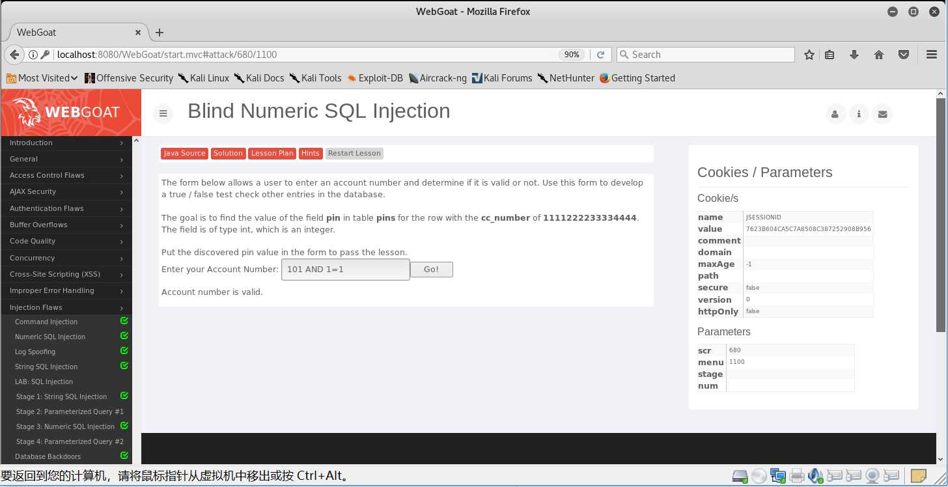Open Numeric SQL Injection lesson
948x487 pixels.
pyautogui.click(x=50, y=337)
